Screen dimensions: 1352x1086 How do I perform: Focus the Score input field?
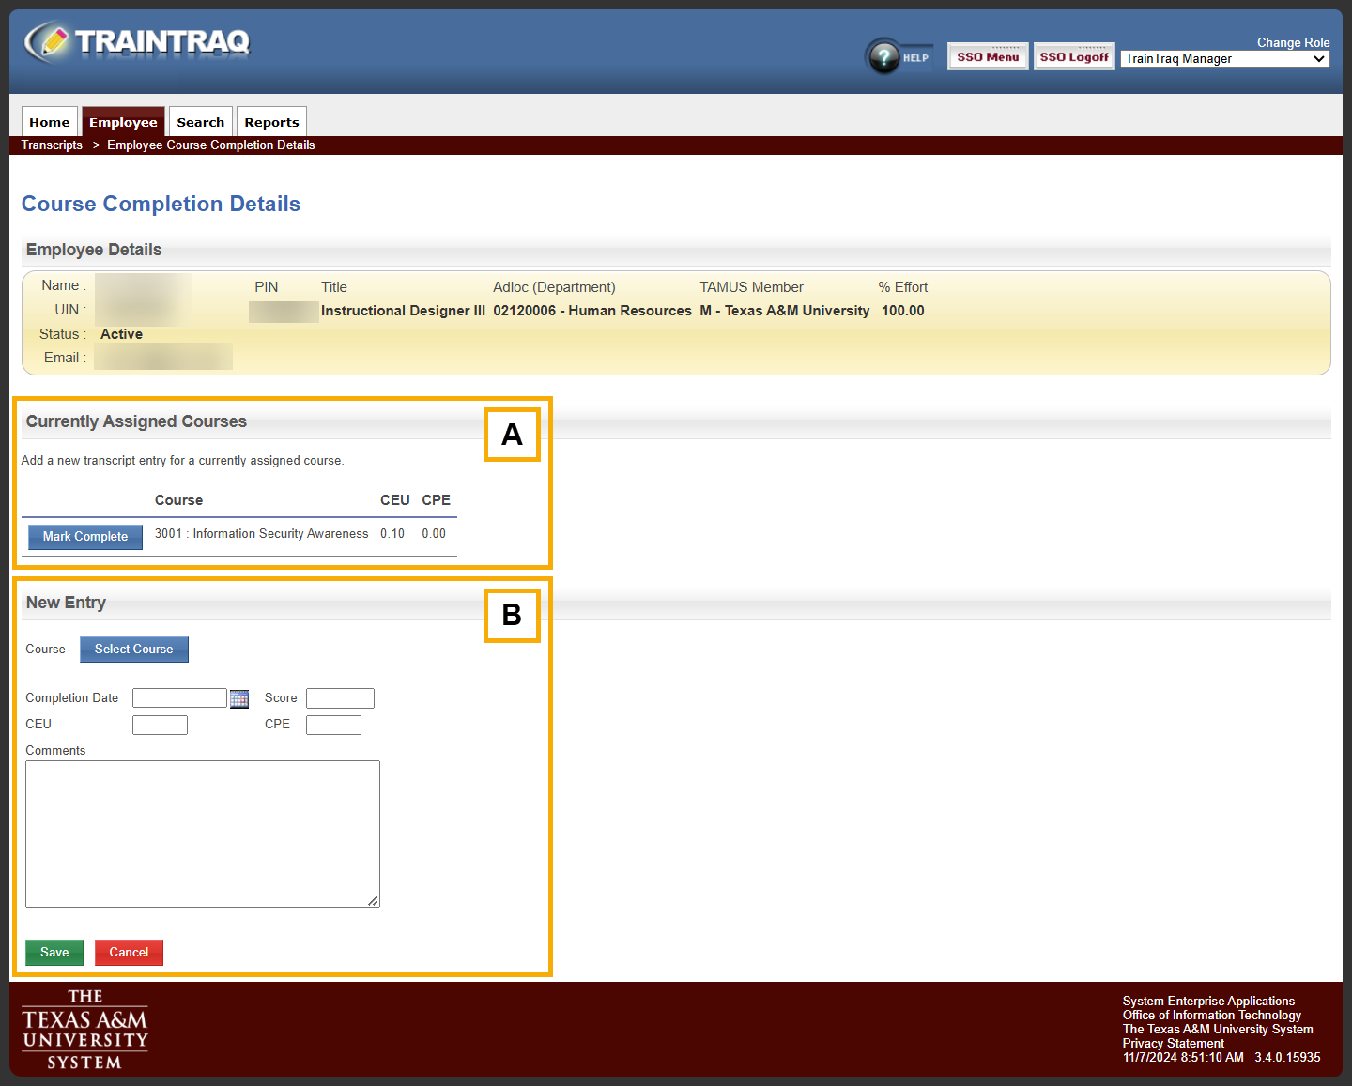[x=340, y=698]
